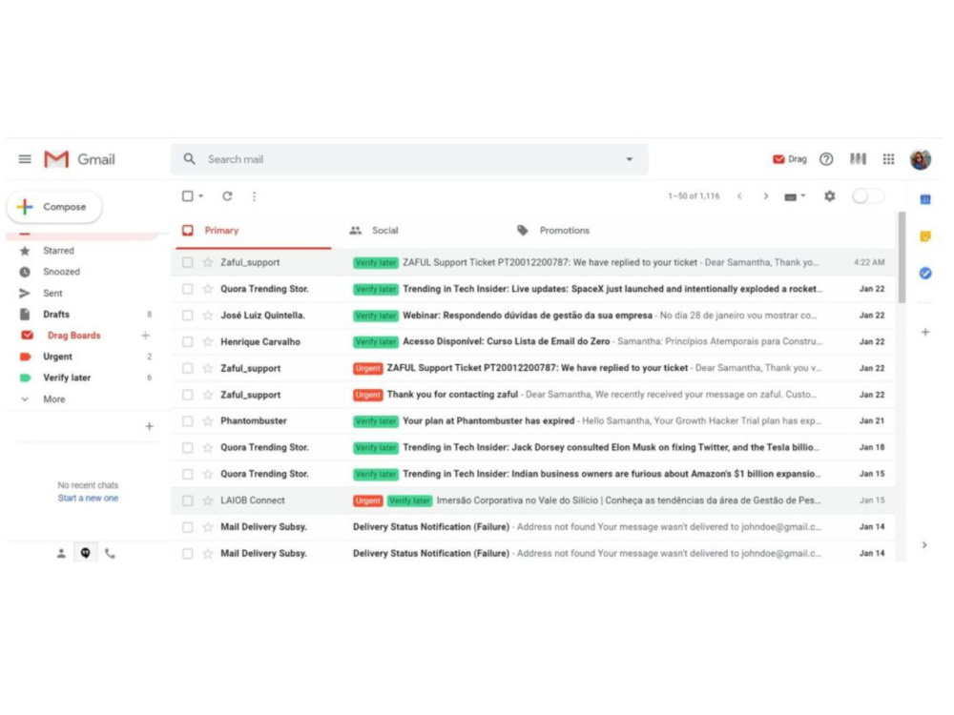The width and height of the screenshot is (954, 715).
Task: Click the red Urgent tag on LAIOB Connect email
Action: pos(367,500)
